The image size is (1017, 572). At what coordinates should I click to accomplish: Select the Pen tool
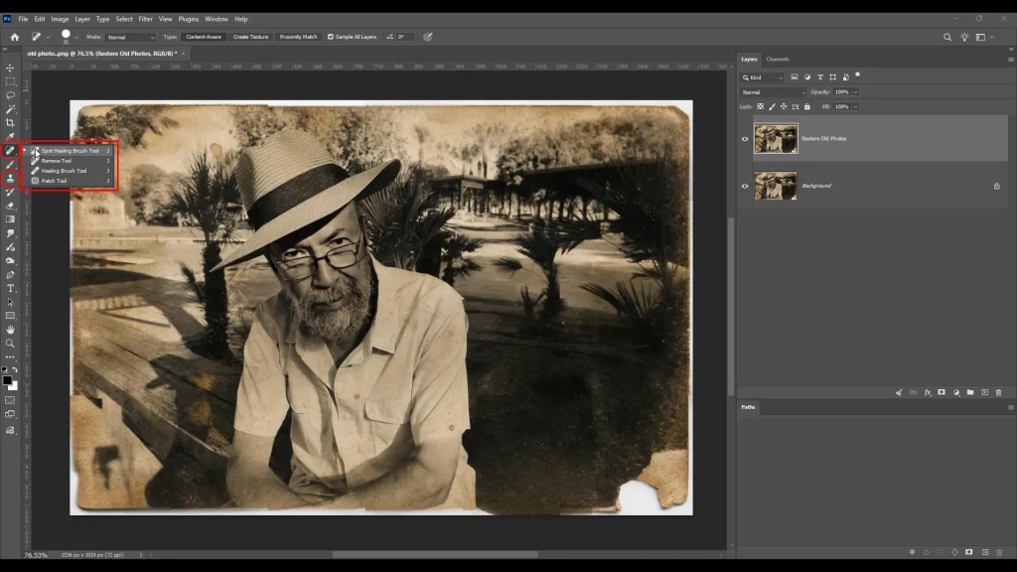10,274
